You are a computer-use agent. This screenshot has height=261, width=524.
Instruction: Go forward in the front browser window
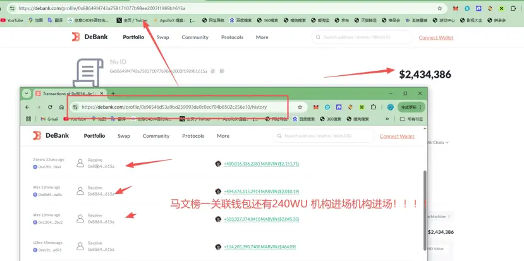coord(39,107)
